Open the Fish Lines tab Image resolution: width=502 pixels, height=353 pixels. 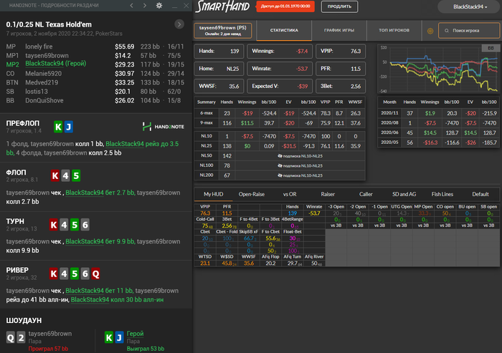(442, 194)
